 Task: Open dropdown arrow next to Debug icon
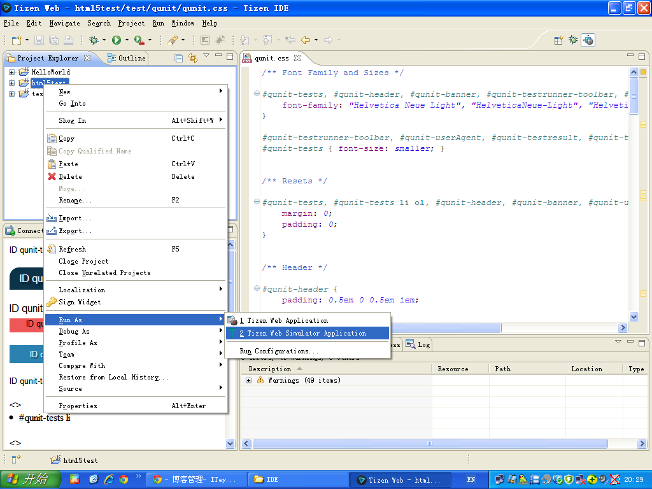104,40
